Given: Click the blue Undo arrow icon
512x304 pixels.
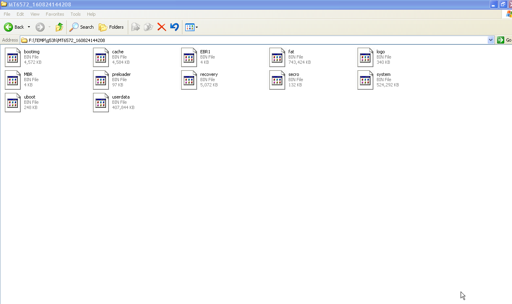Looking at the screenshot, I should (x=174, y=27).
